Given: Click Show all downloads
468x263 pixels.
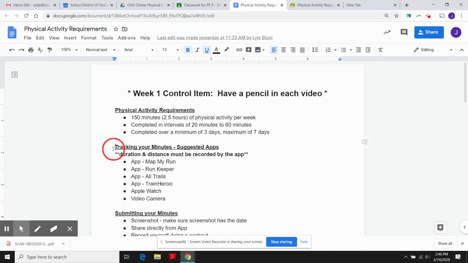Looking at the screenshot, I should [445, 244].
